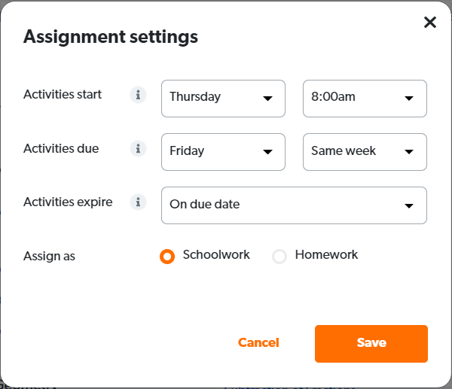Image resolution: width=452 pixels, height=389 pixels.
Task: Close the Assignment settings dialog
Action: [x=430, y=23]
